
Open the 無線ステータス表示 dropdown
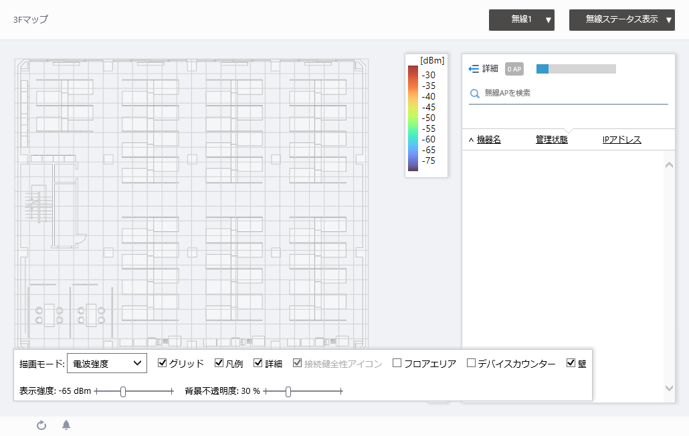(x=621, y=20)
